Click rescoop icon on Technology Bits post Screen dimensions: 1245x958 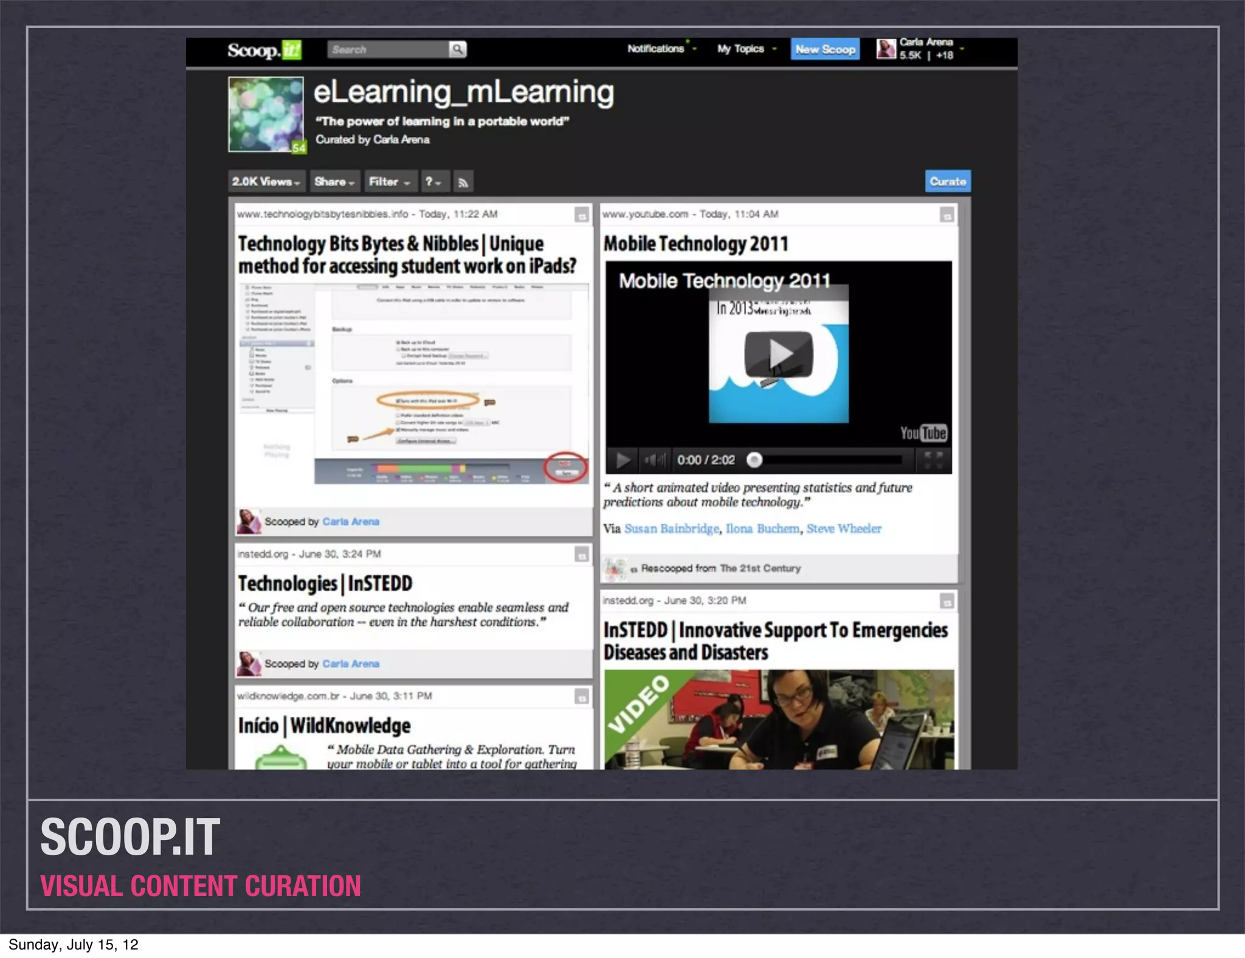coord(582,215)
